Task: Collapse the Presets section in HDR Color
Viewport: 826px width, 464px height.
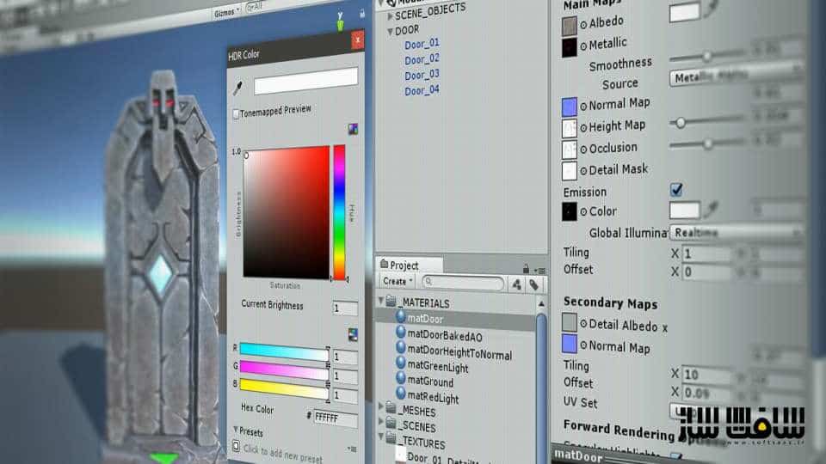Action: (x=236, y=430)
